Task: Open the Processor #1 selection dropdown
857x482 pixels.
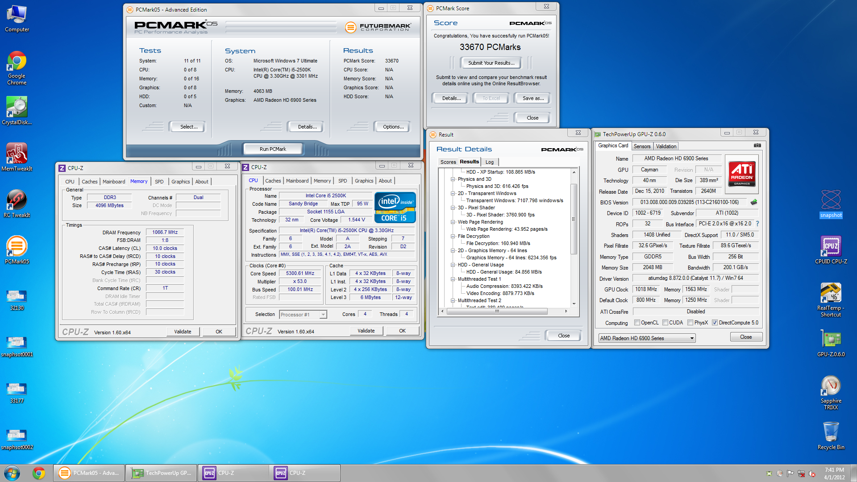Action: (x=303, y=315)
